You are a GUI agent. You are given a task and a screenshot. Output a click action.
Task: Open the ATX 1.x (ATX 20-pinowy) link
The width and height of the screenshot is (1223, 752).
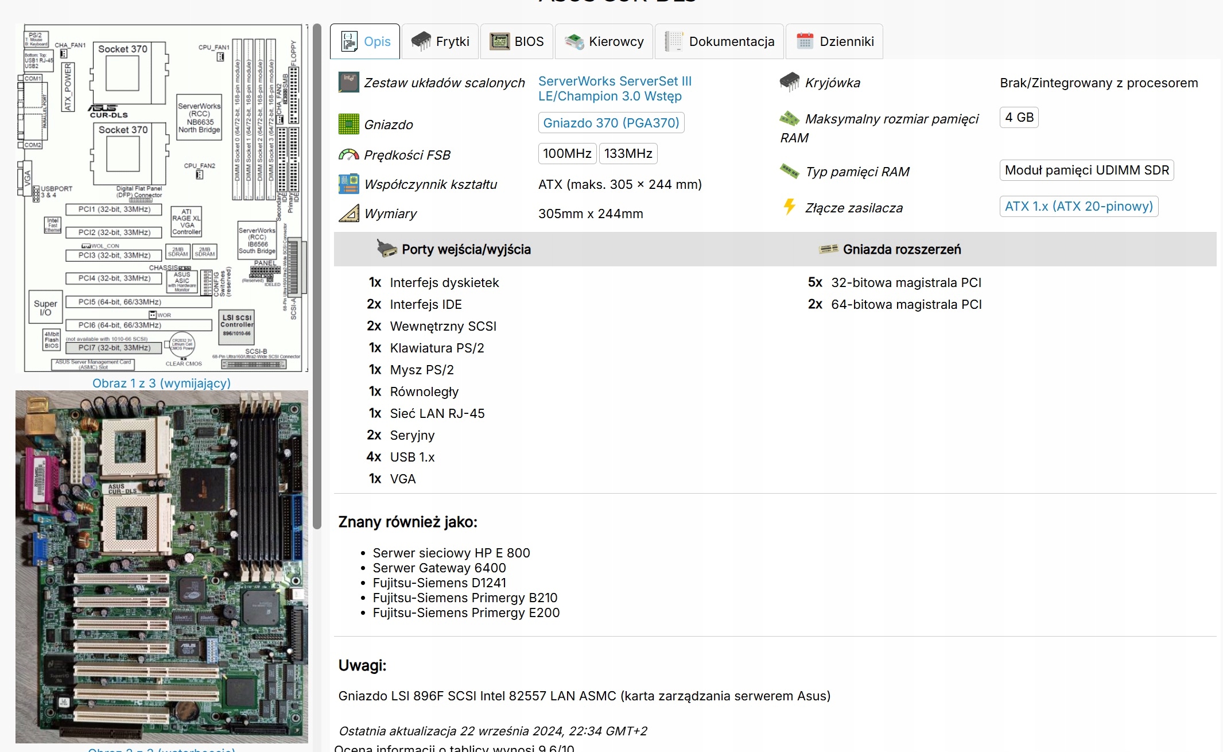coord(1078,206)
